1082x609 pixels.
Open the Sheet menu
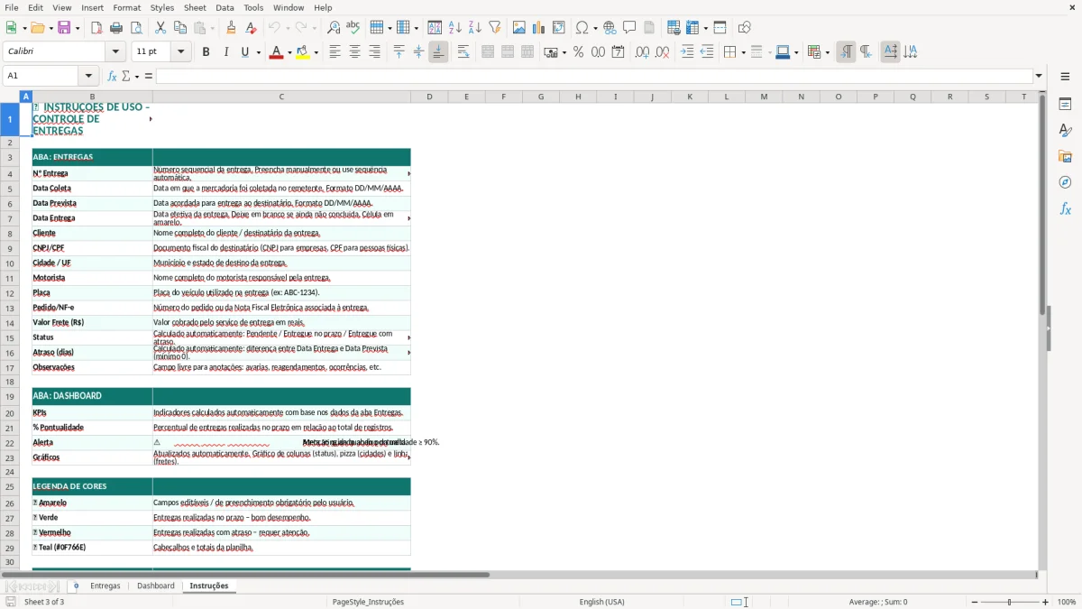point(195,7)
